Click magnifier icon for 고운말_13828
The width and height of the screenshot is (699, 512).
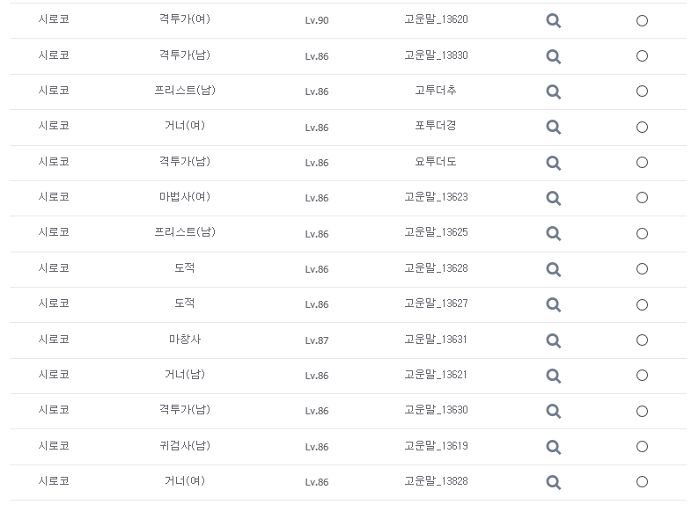(x=554, y=481)
